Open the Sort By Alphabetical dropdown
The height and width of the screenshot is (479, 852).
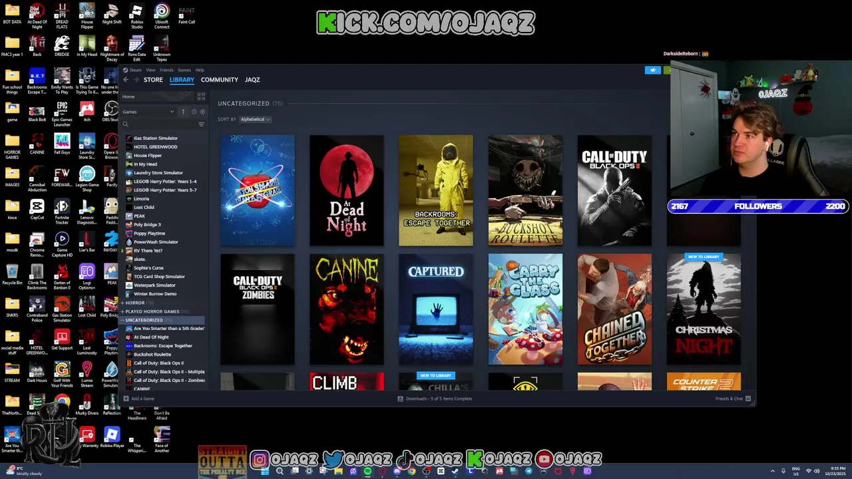tap(255, 119)
